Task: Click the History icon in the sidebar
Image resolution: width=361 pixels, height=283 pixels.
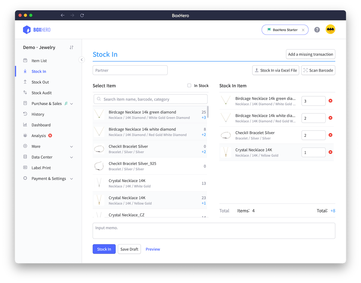Action: (26, 114)
